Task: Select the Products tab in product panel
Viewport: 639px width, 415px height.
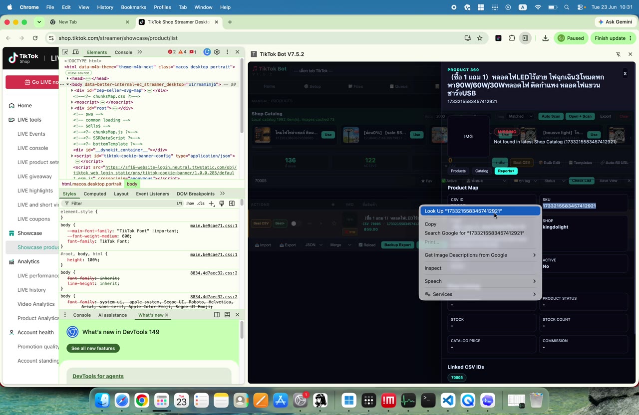Action: pos(458,171)
